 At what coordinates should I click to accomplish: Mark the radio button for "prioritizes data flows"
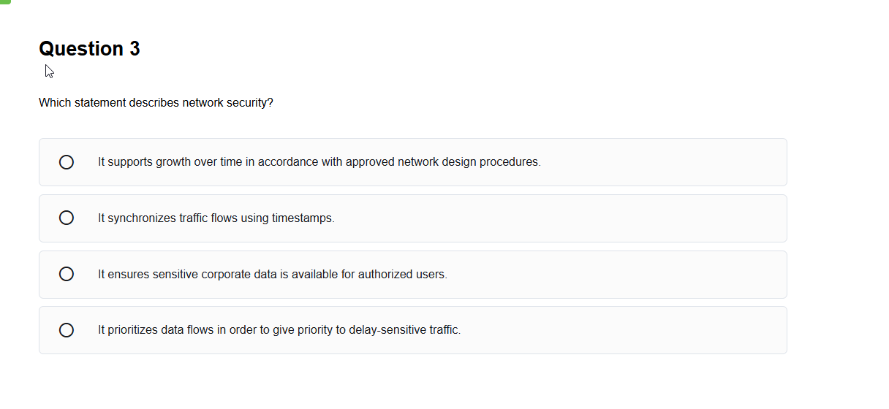[67, 330]
